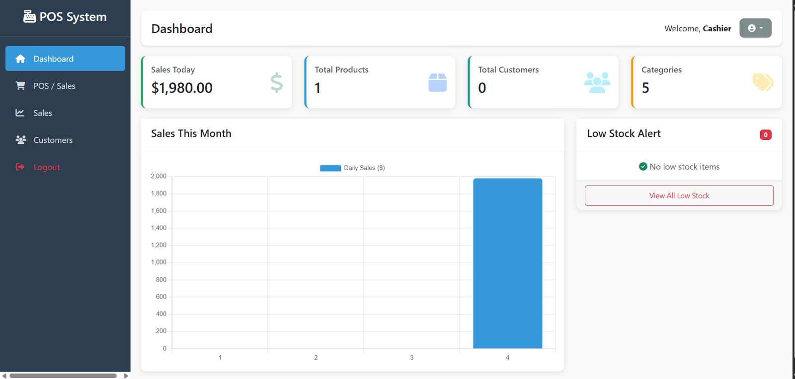Viewport: 795px width, 379px height.
Task: Click the cash register logo icon
Action: point(29,17)
